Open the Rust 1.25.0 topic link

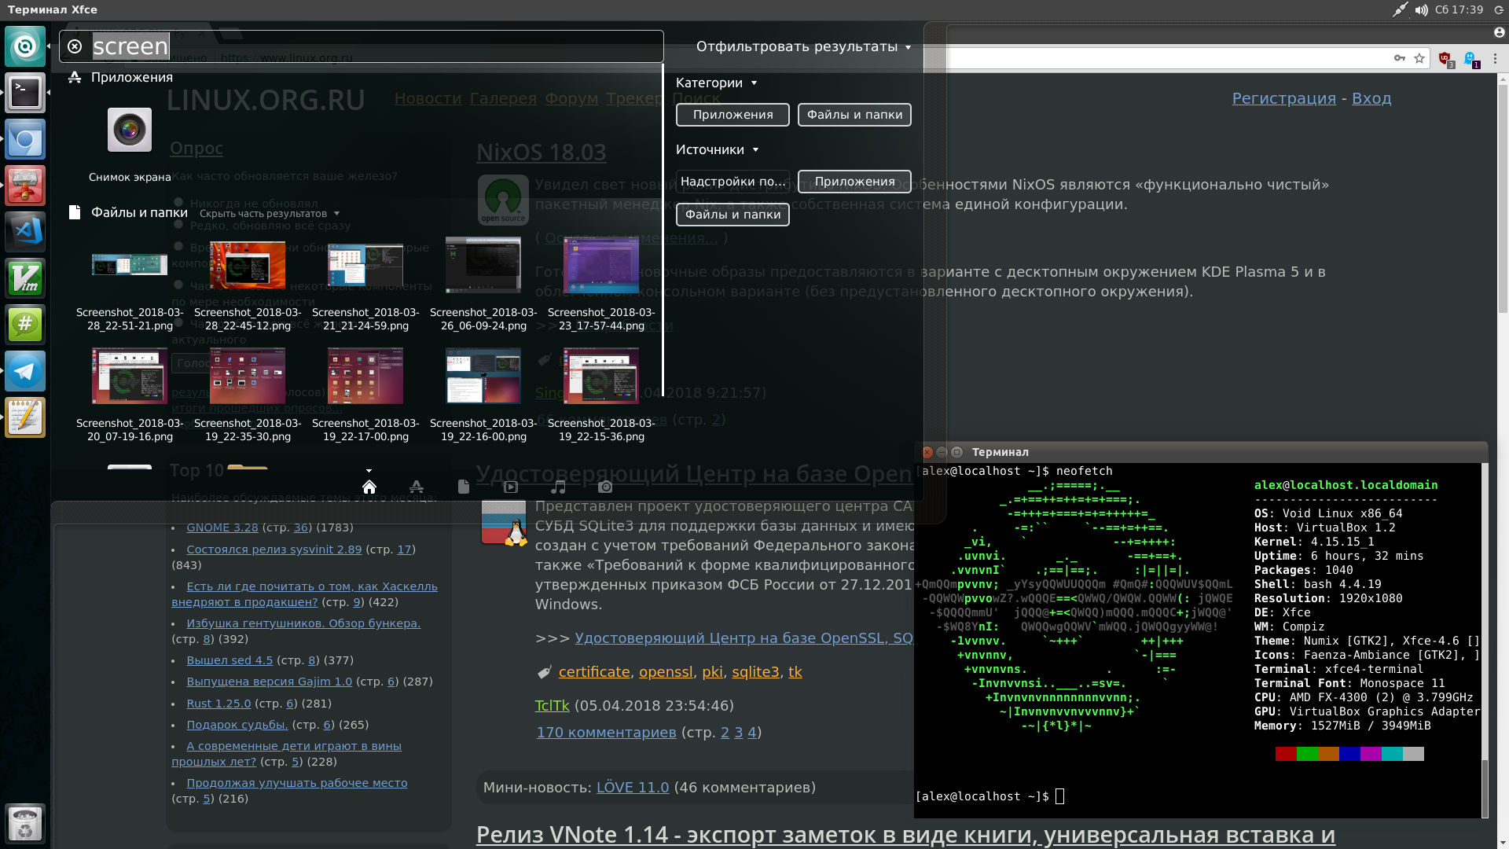[x=218, y=704]
